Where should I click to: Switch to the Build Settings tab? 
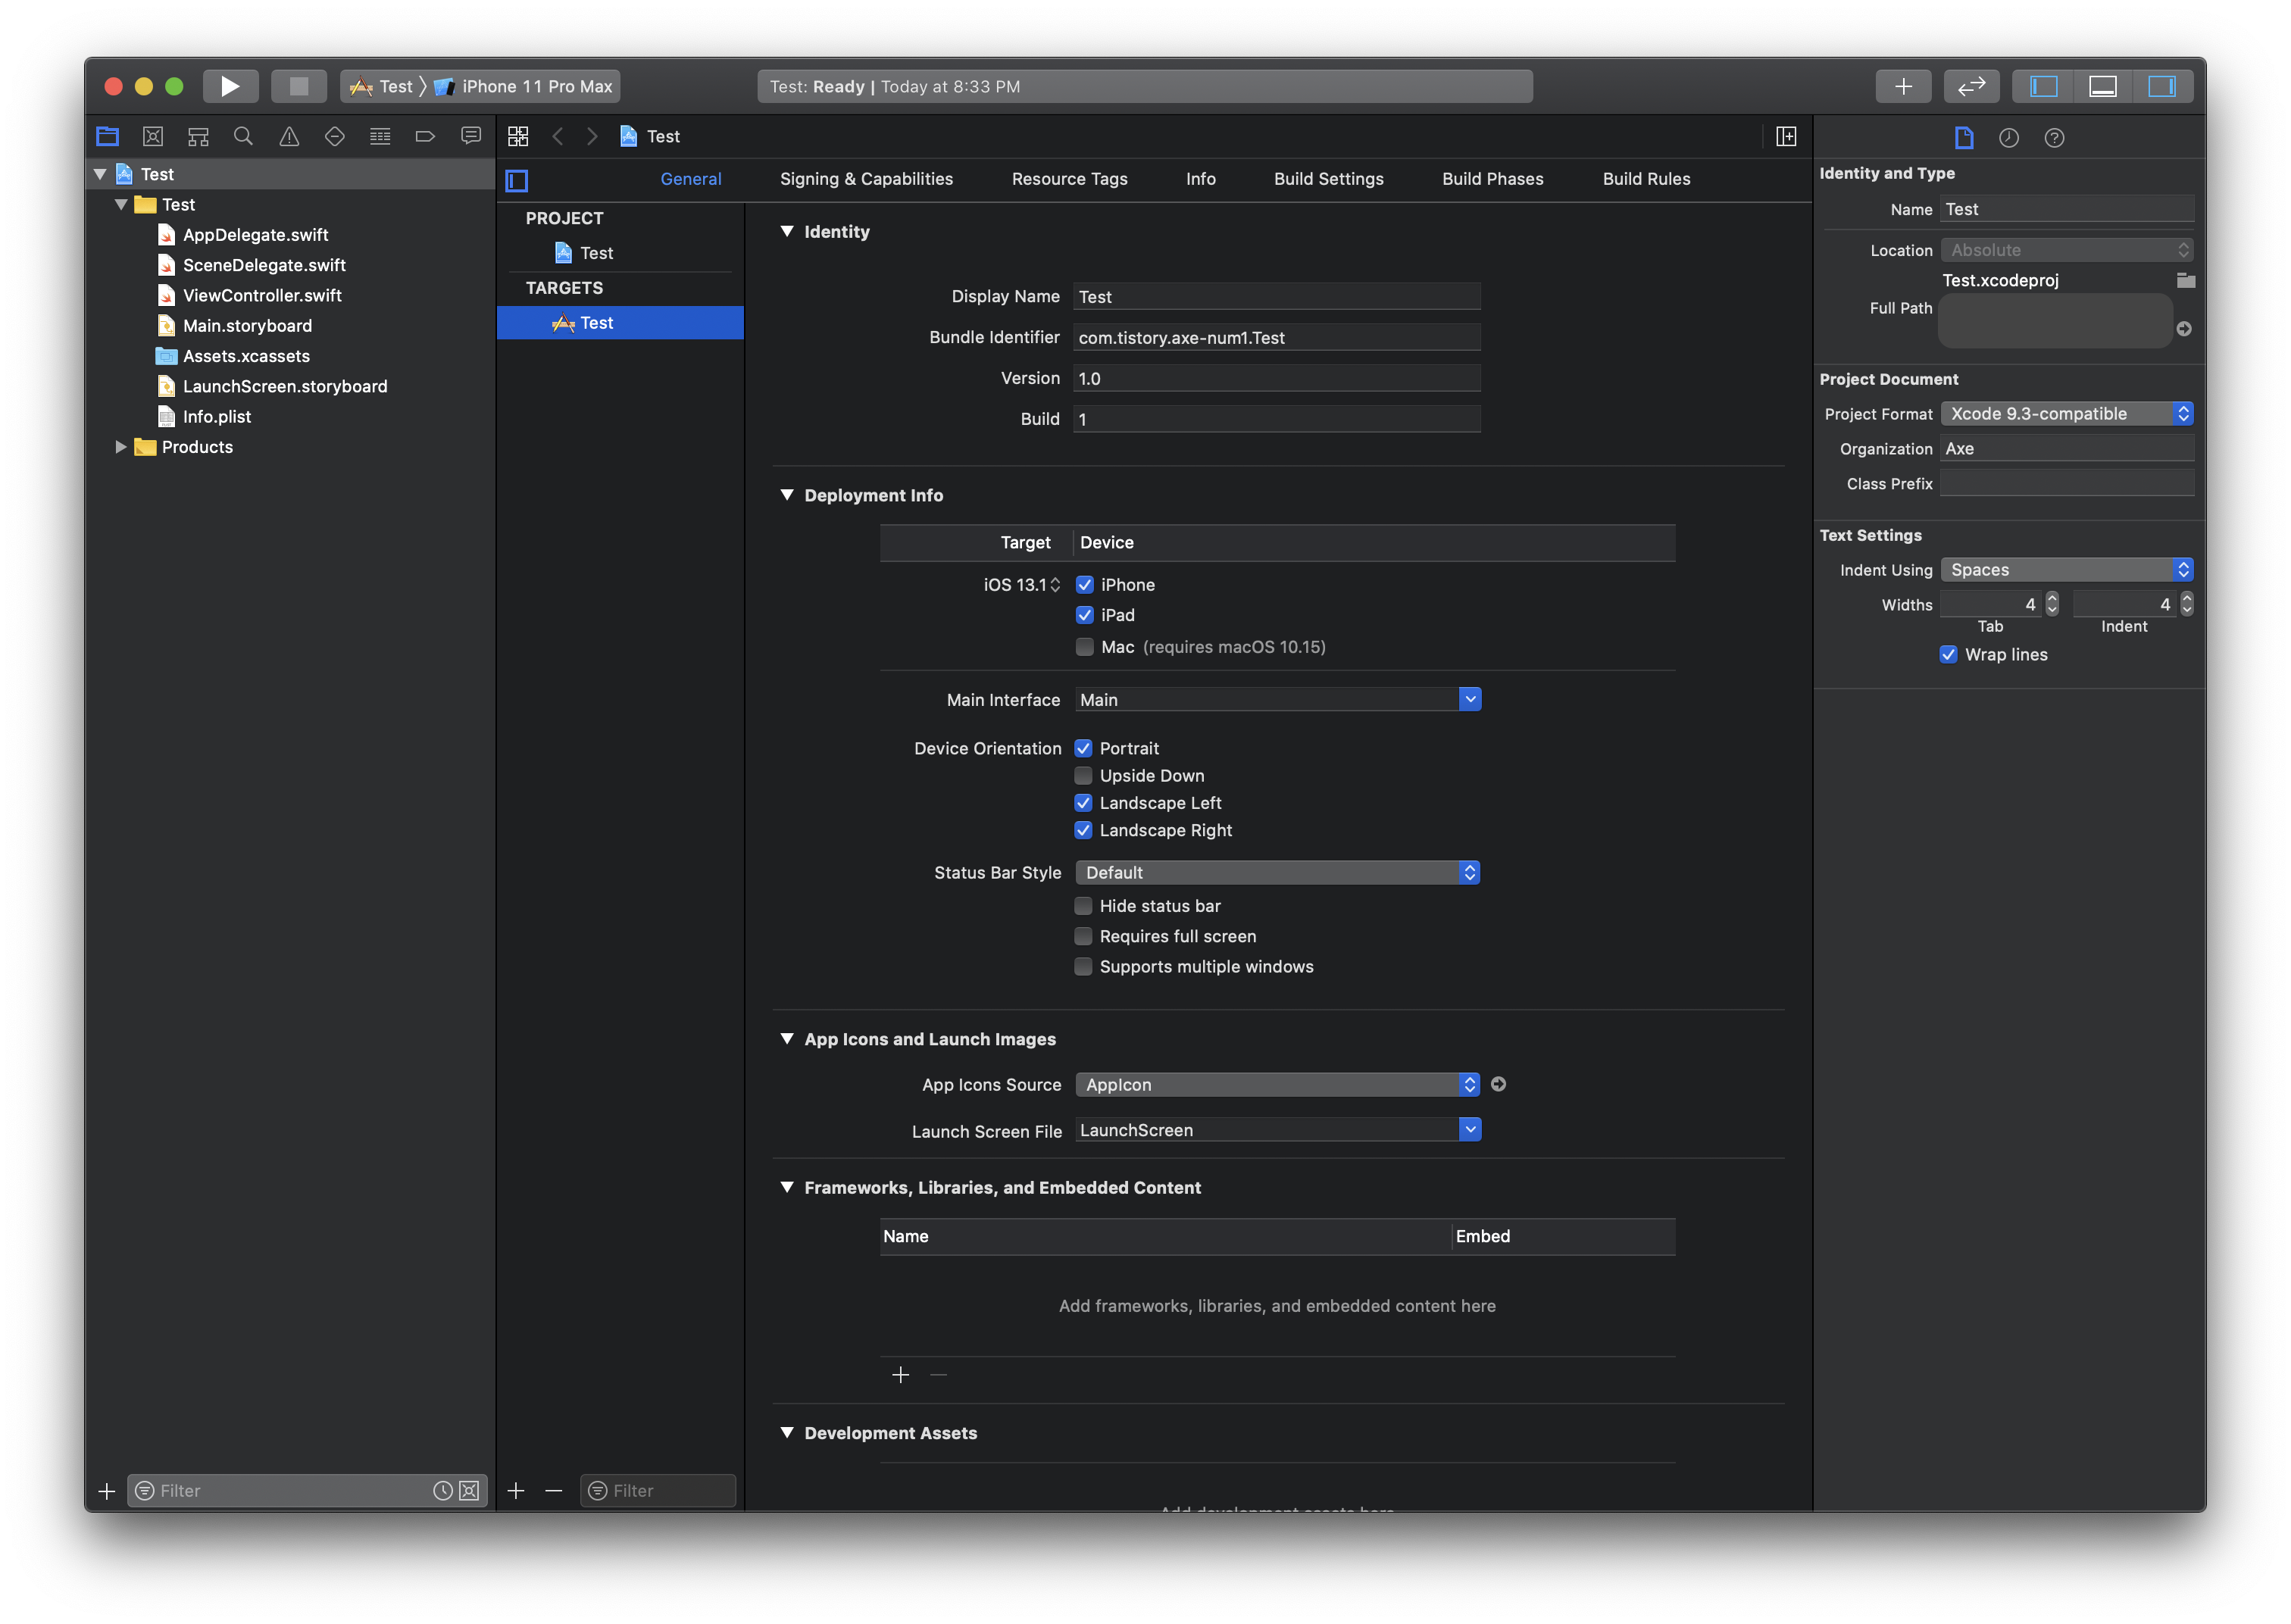pyautogui.click(x=1328, y=179)
